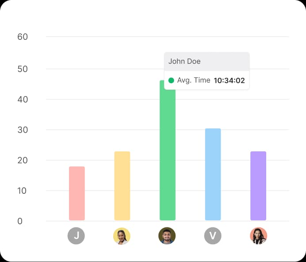Click the 50 y-axis label

(23, 69)
